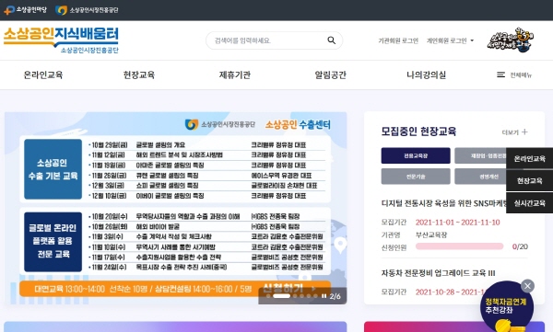Open the 알림공간 menu
Screen dimensions: 553x332
click(x=331, y=74)
